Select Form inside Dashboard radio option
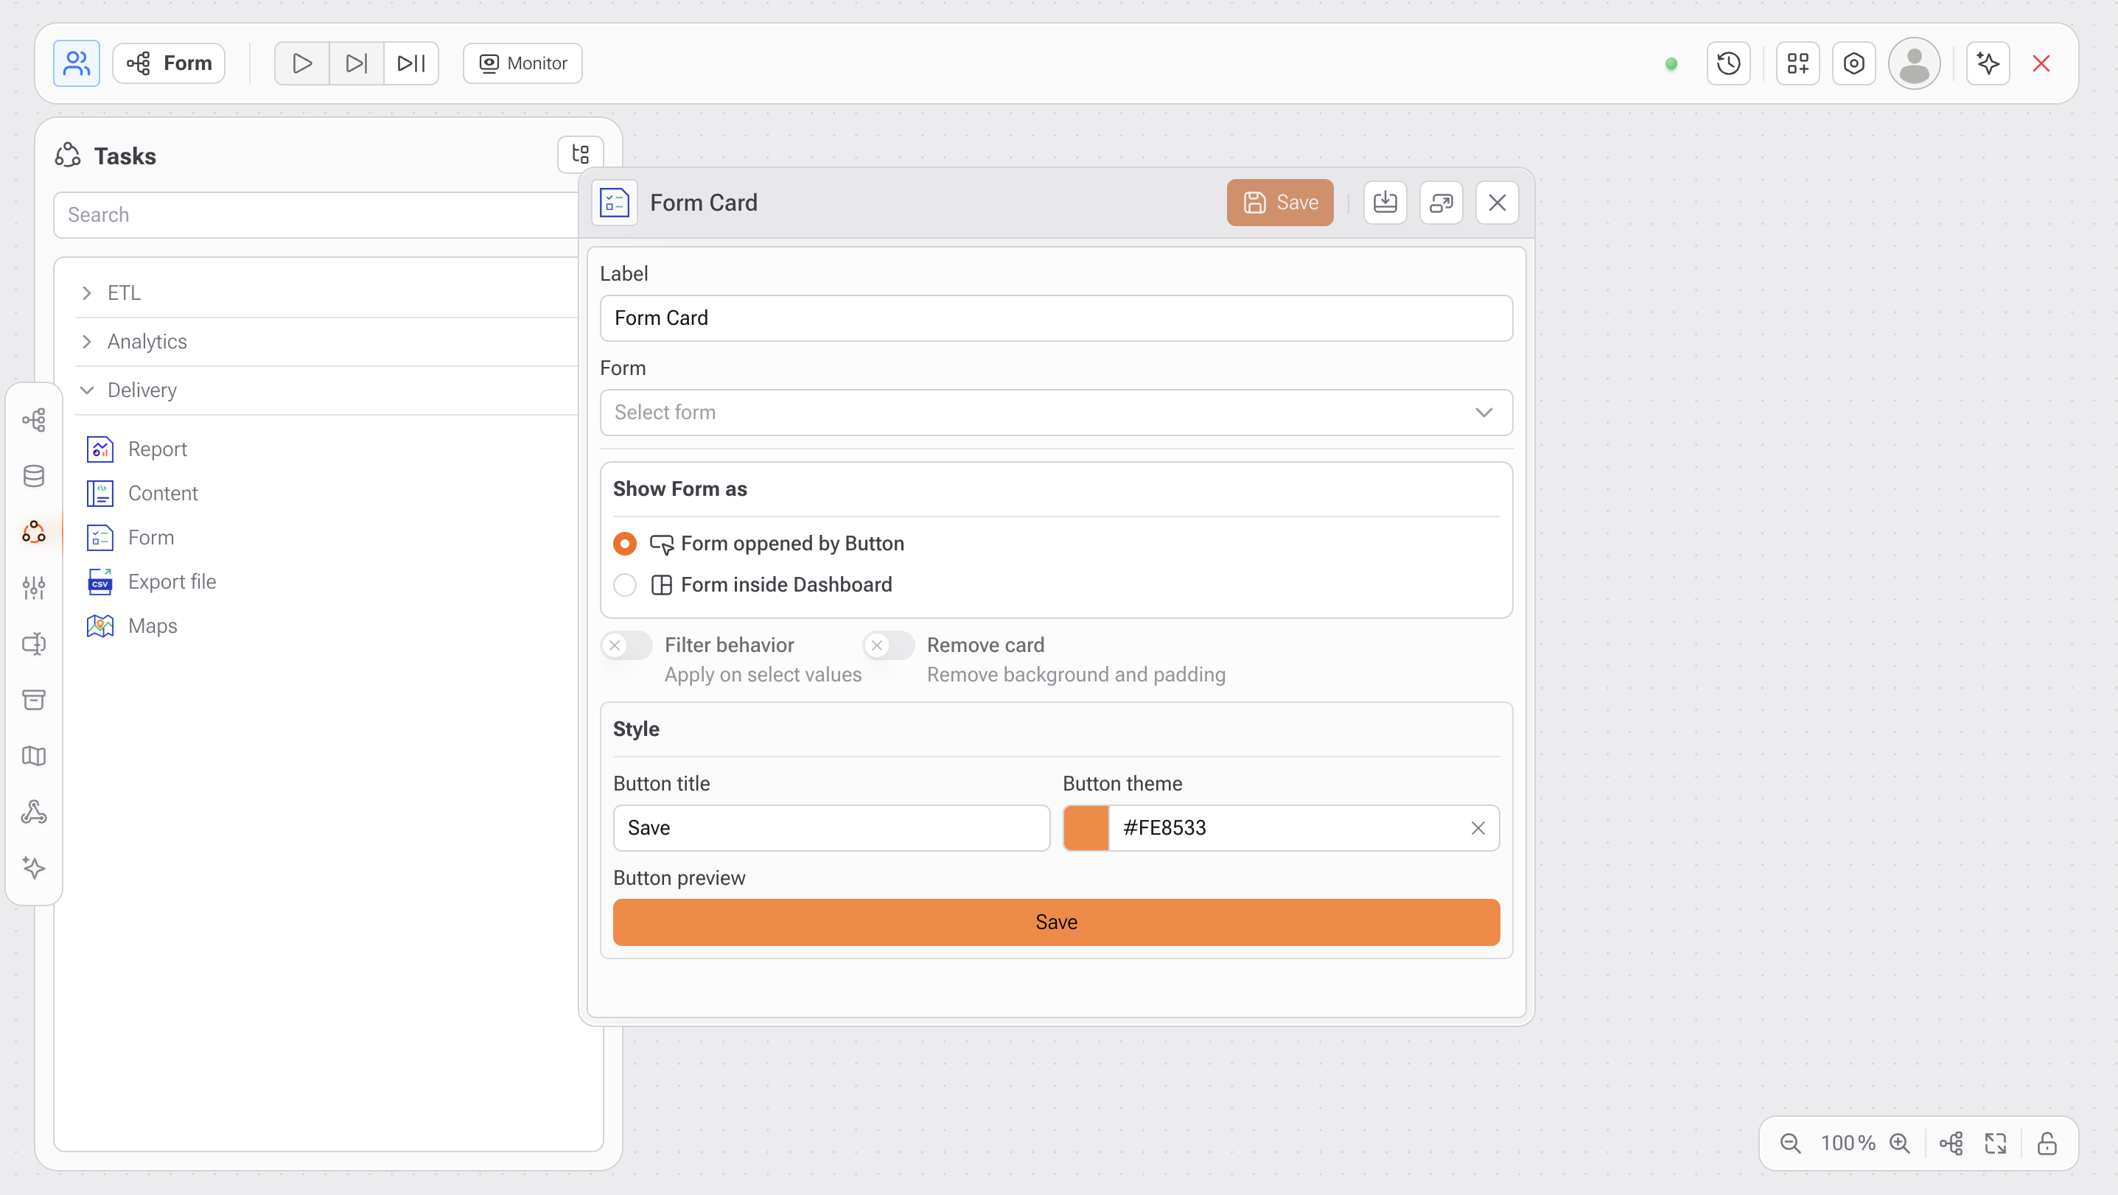The height and width of the screenshot is (1195, 2118). [625, 584]
